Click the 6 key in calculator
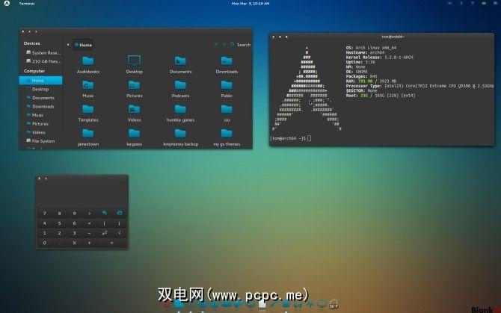The image size is (501, 313). pos(75,223)
